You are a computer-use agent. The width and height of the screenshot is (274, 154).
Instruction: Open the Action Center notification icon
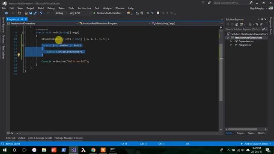(x=268, y=150)
